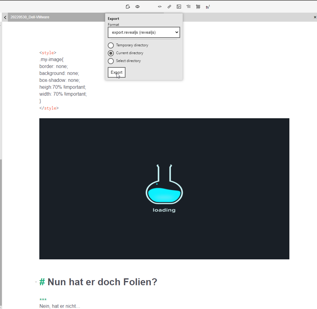Click the Export button in the popup

(x=116, y=72)
